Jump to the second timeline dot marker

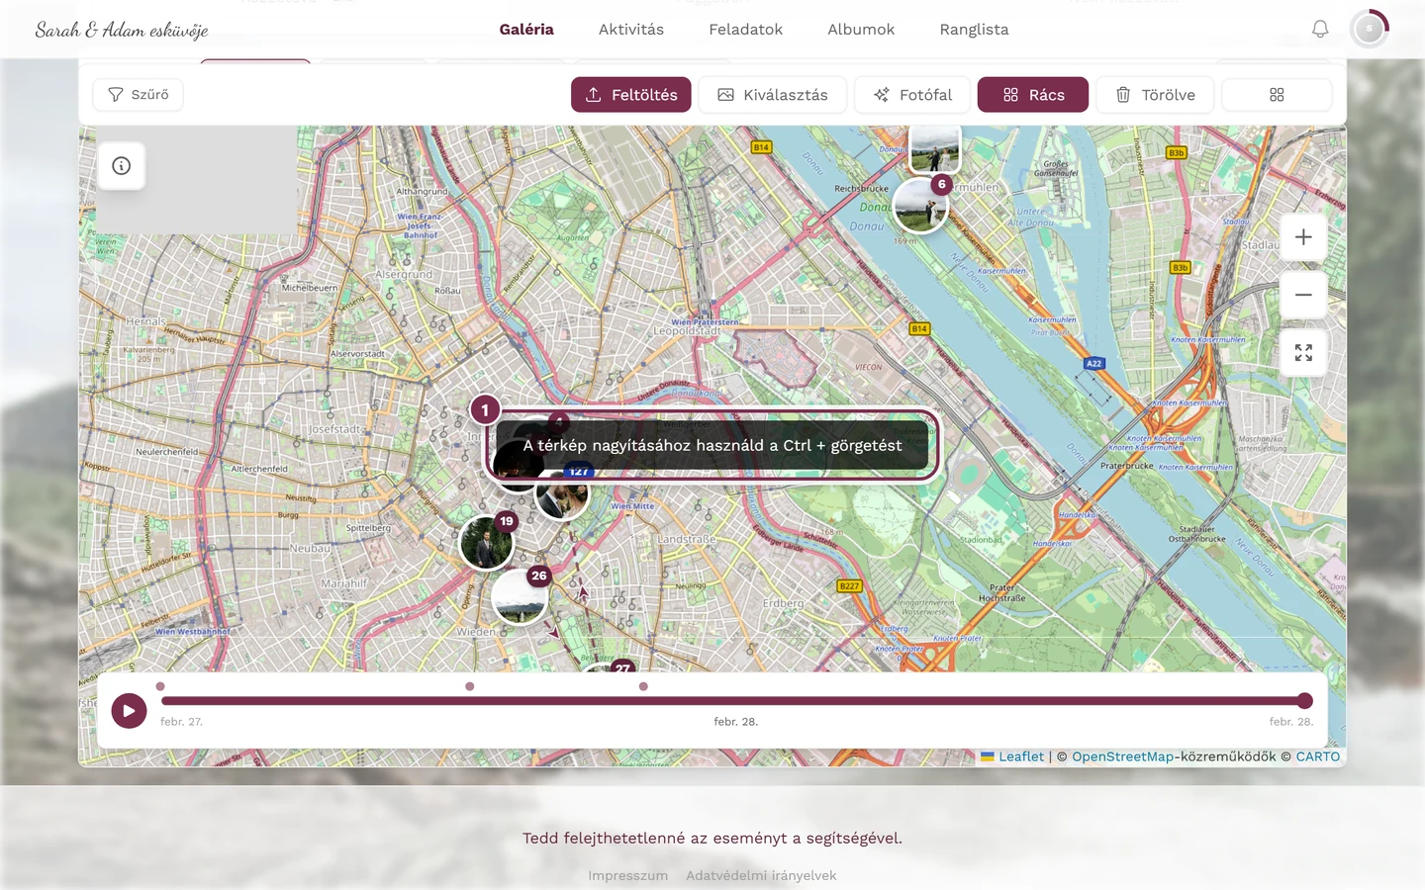click(x=470, y=686)
